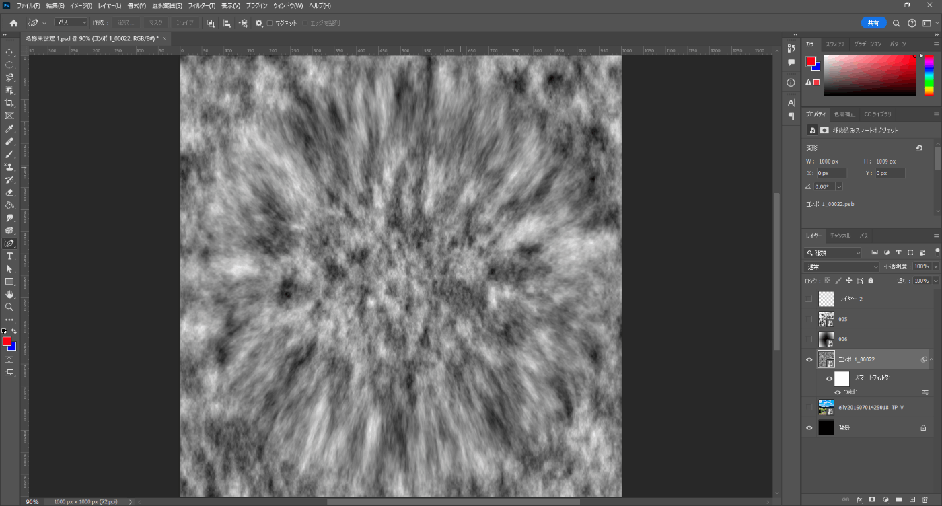The image size is (942, 506).
Task: Select the Paint Bucket tool
Action: click(x=9, y=205)
